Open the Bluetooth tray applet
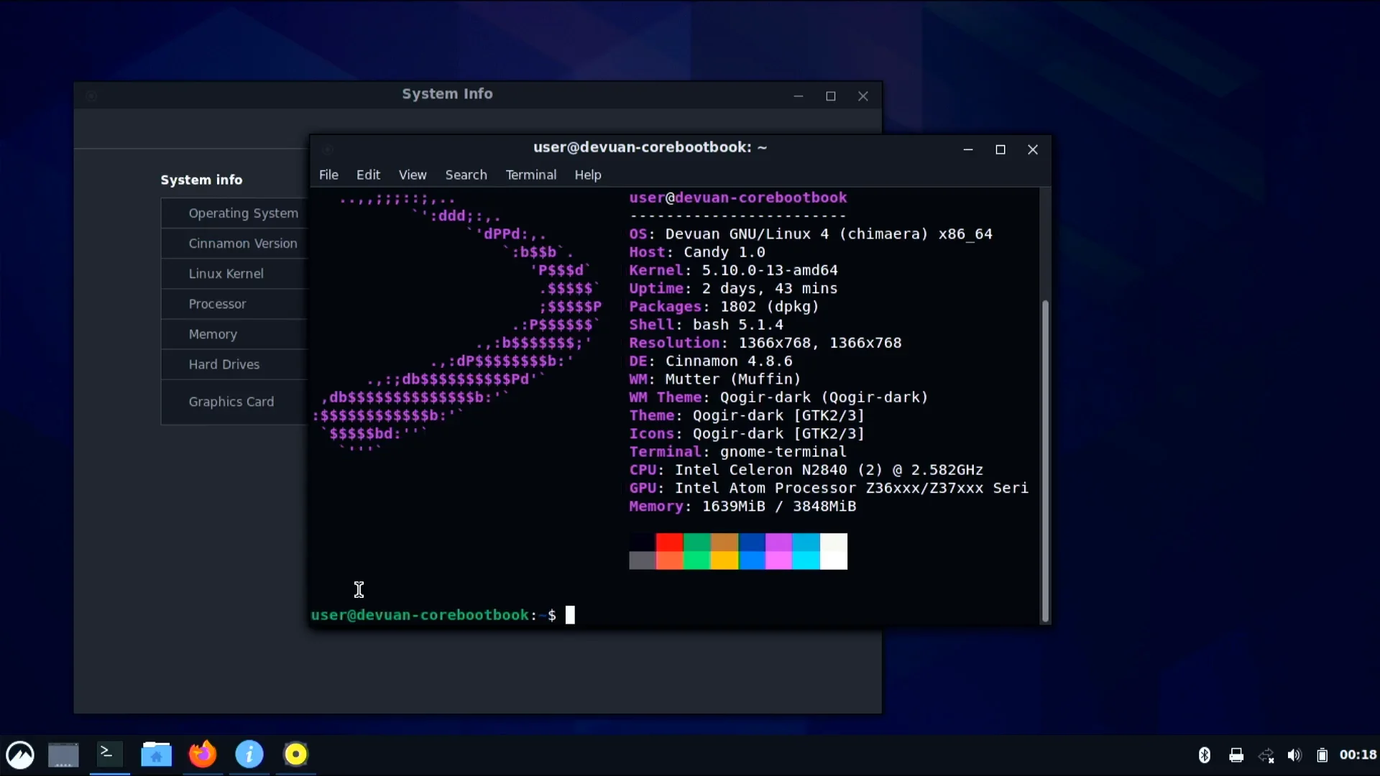 tap(1205, 755)
